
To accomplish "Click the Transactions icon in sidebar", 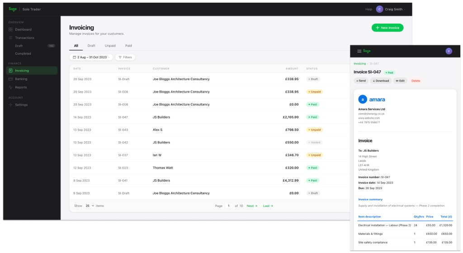I will (x=11, y=38).
